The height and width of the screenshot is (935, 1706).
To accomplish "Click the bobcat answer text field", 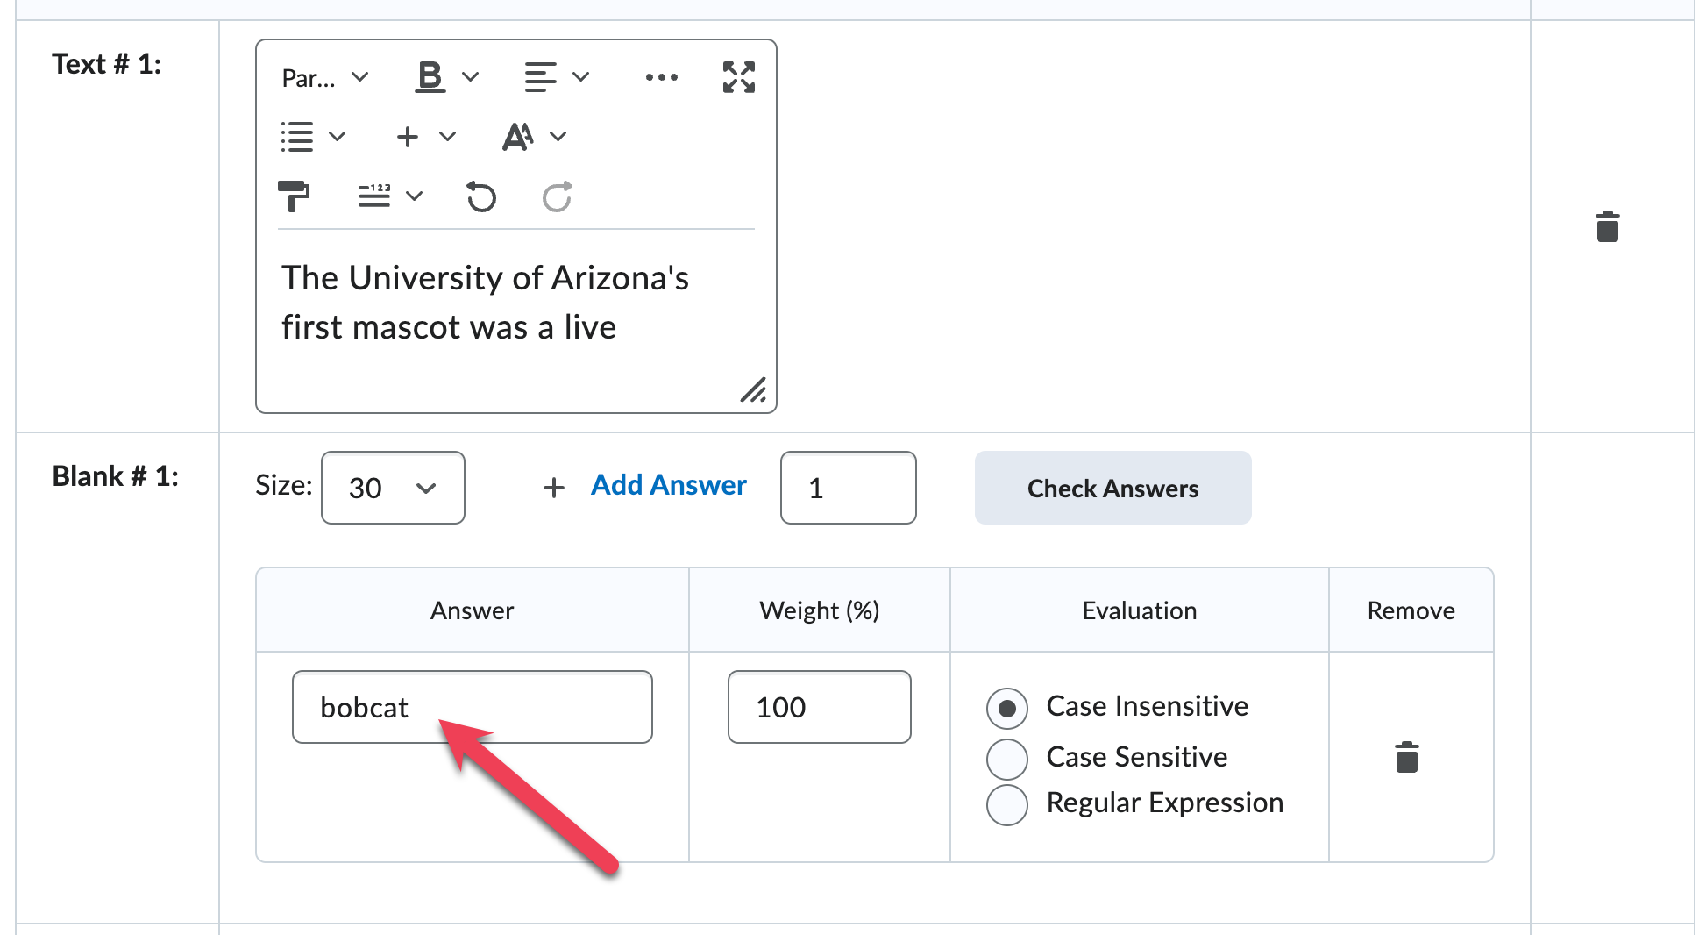I will (472, 707).
